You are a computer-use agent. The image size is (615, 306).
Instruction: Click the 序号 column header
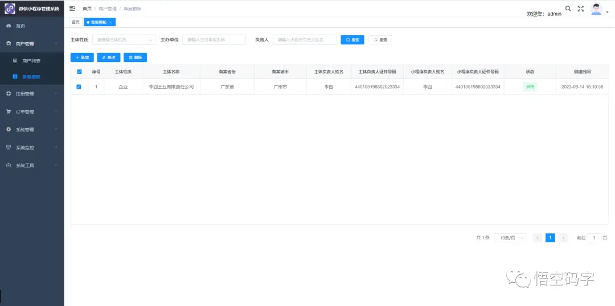96,72
